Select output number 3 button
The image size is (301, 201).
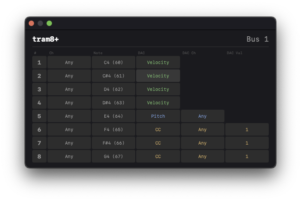tap(39, 89)
